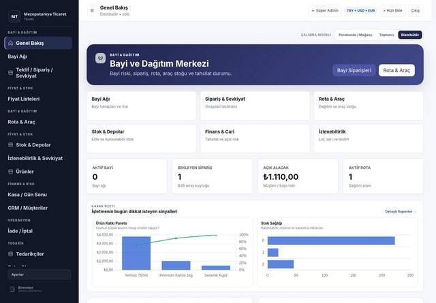Open the Finans & Cari shortcut card
This screenshot has height=303, width=436.
255,139
